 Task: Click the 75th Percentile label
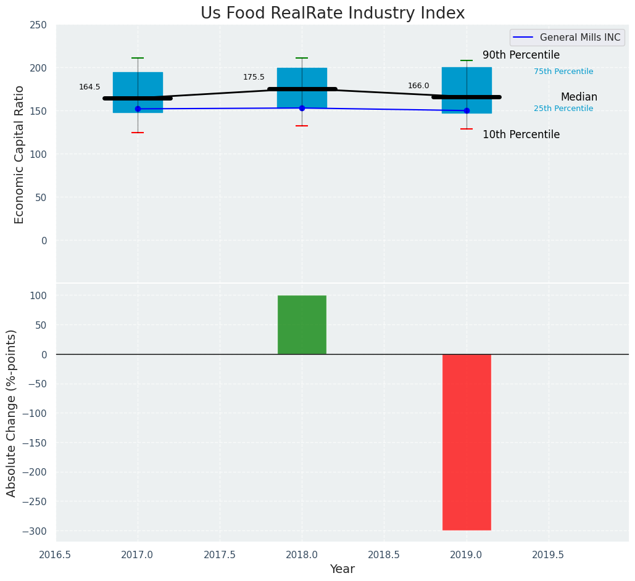click(563, 72)
